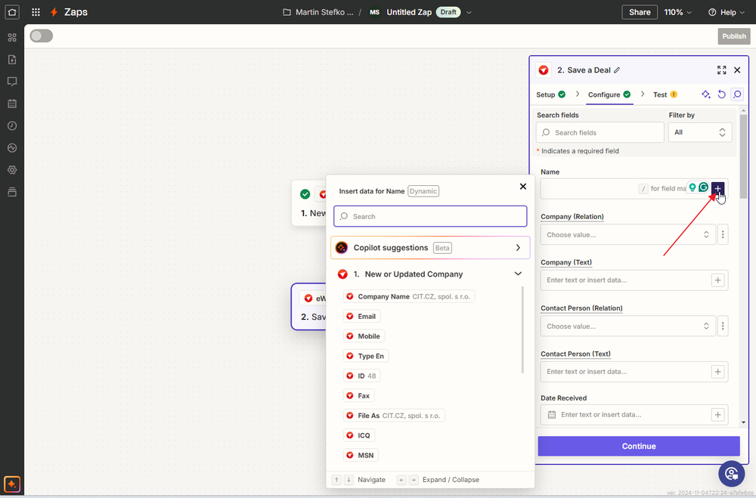Viewport: 756px width, 498px height.
Task: Open the Untitled Zap title dropdown
Action: tap(469, 13)
